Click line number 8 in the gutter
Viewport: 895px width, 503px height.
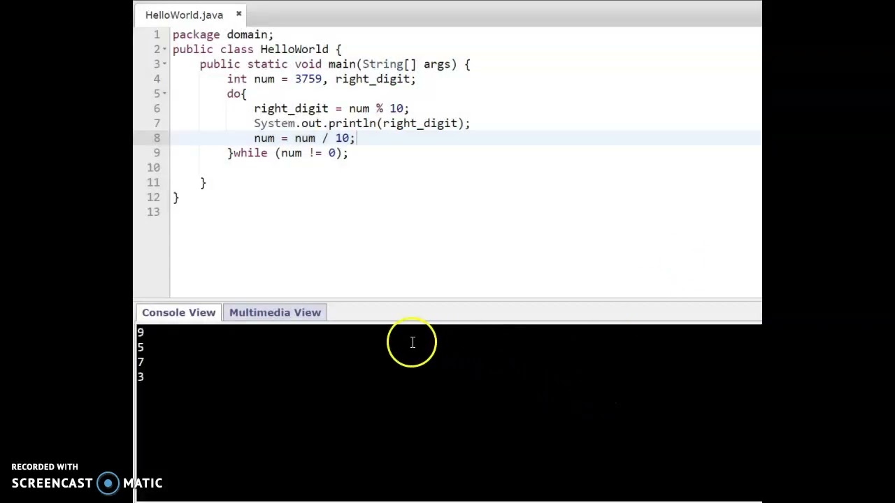(x=157, y=138)
